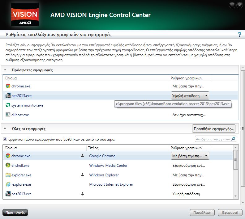The width and height of the screenshot is (245, 219).
Task: Click the VISION AMD logo
Action: pos(25,15)
